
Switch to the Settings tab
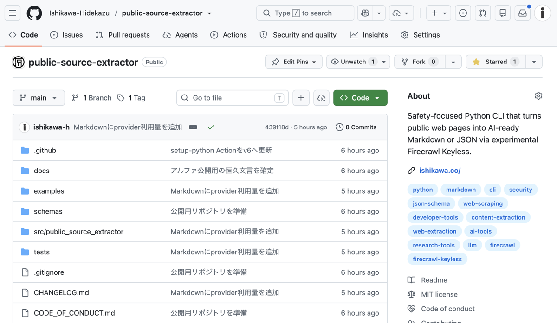(x=420, y=35)
